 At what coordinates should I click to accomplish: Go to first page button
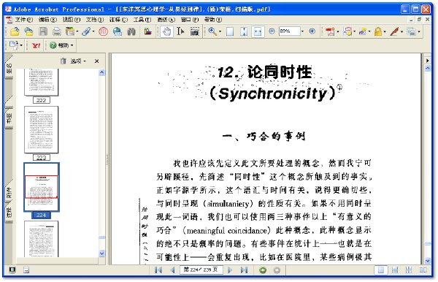click(158, 270)
